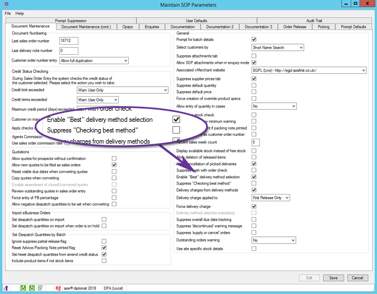
Task: Toggle Prompt for batch details checkbox
Action: click(x=254, y=40)
